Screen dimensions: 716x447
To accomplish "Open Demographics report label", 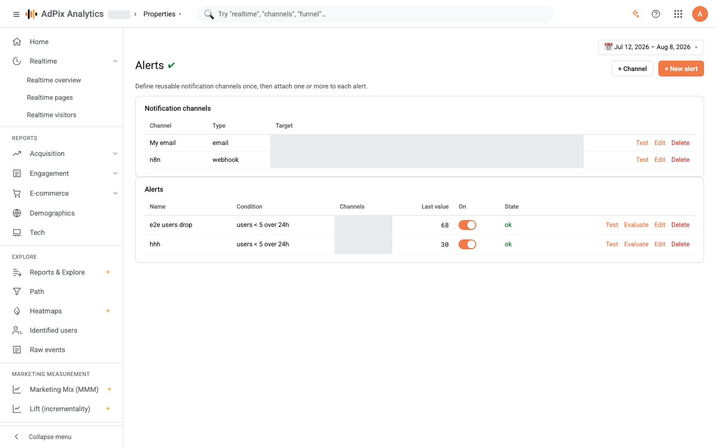I will click(52, 213).
